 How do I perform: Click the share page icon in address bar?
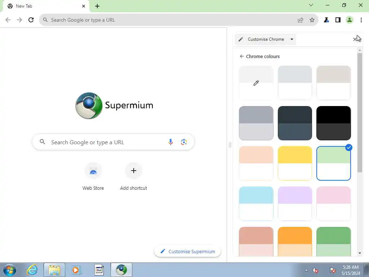(x=300, y=20)
